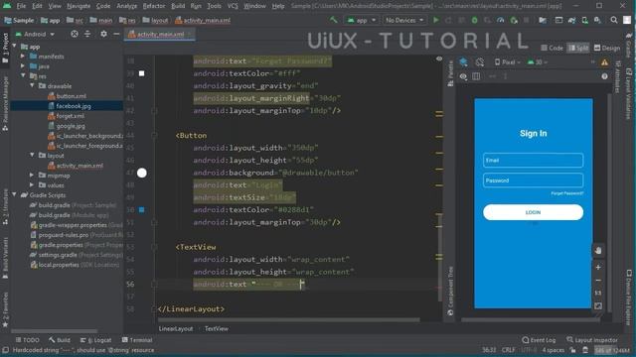Open the TODO tool window
Viewport: 636px width, 357px height.
click(28, 340)
